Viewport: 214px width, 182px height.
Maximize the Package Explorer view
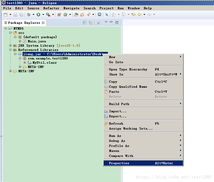[117, 23]
